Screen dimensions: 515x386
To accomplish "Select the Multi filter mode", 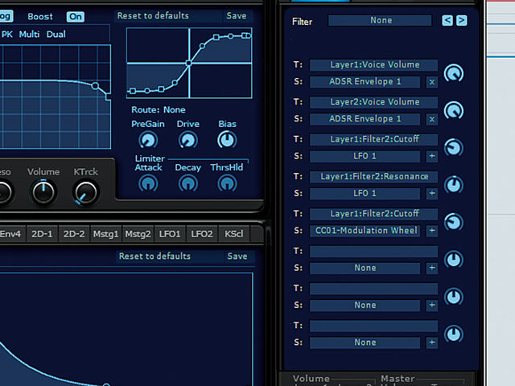I will 29,34.
